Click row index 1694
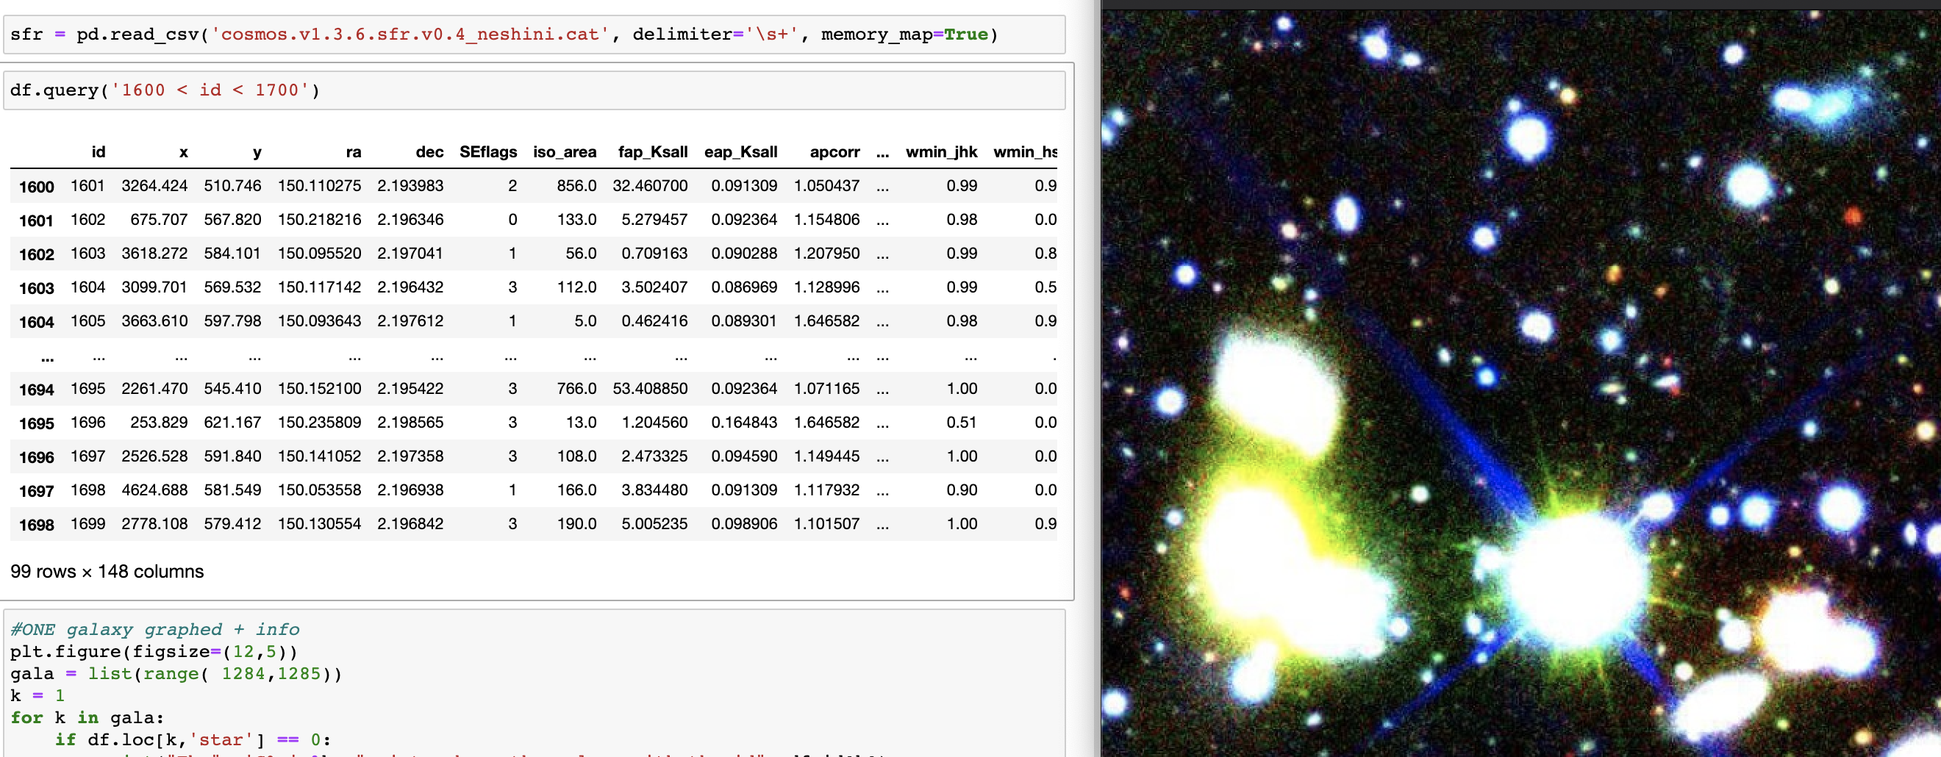1941x757 pixels. coord(36,390)
